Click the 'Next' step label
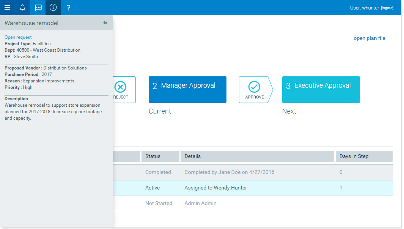The image size is (404, 229). [x=289, y=111]
